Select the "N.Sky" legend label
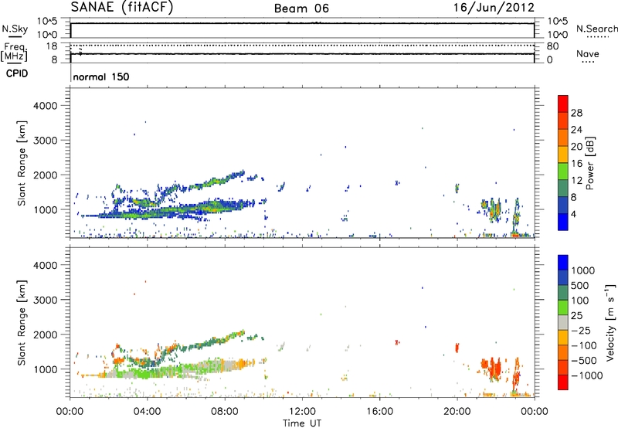This screenshot has width=618, height=428. [x=15, y=29]
